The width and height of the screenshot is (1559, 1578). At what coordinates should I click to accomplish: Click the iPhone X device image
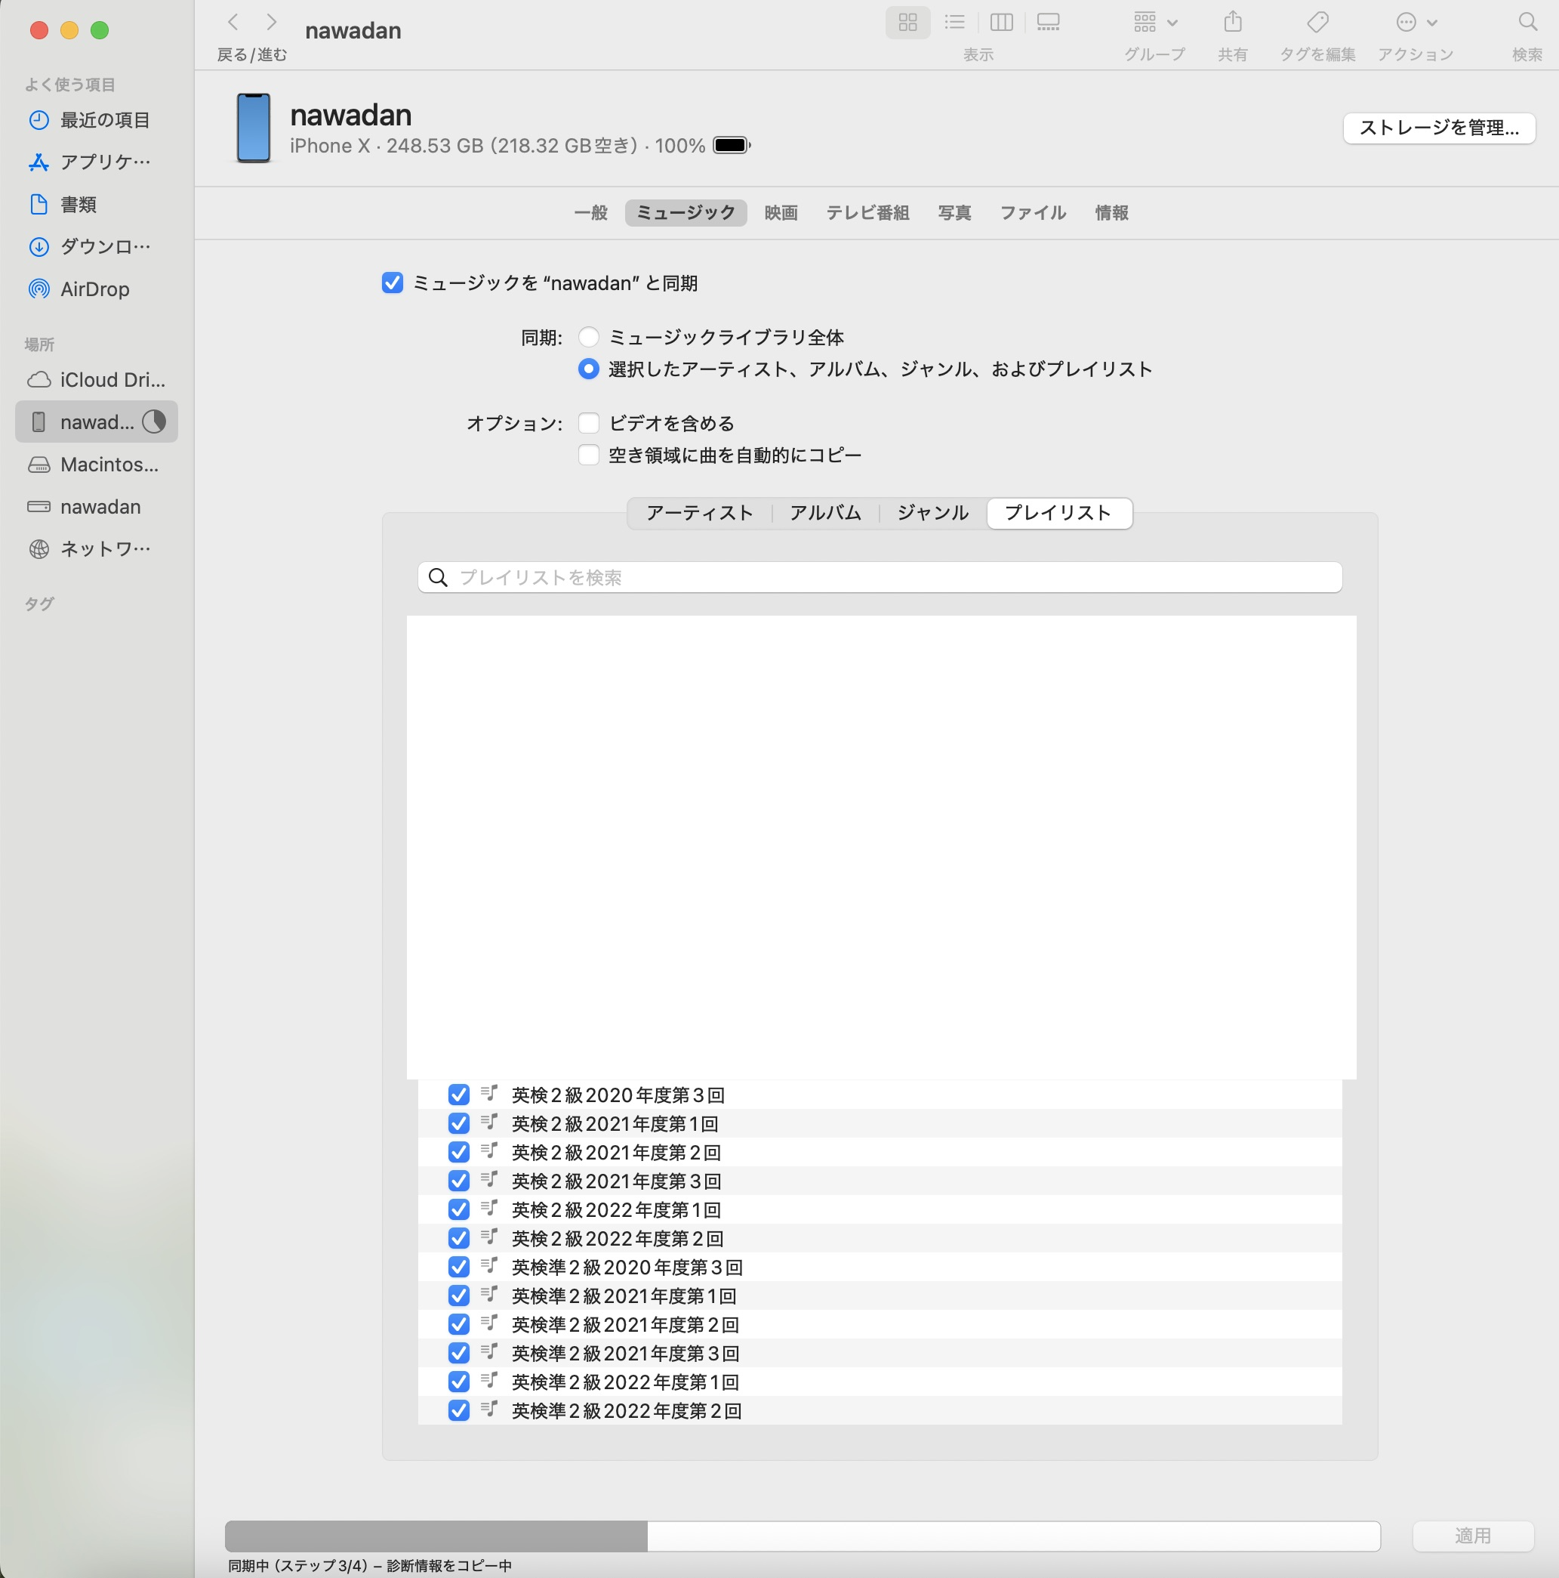pos(253,128)
